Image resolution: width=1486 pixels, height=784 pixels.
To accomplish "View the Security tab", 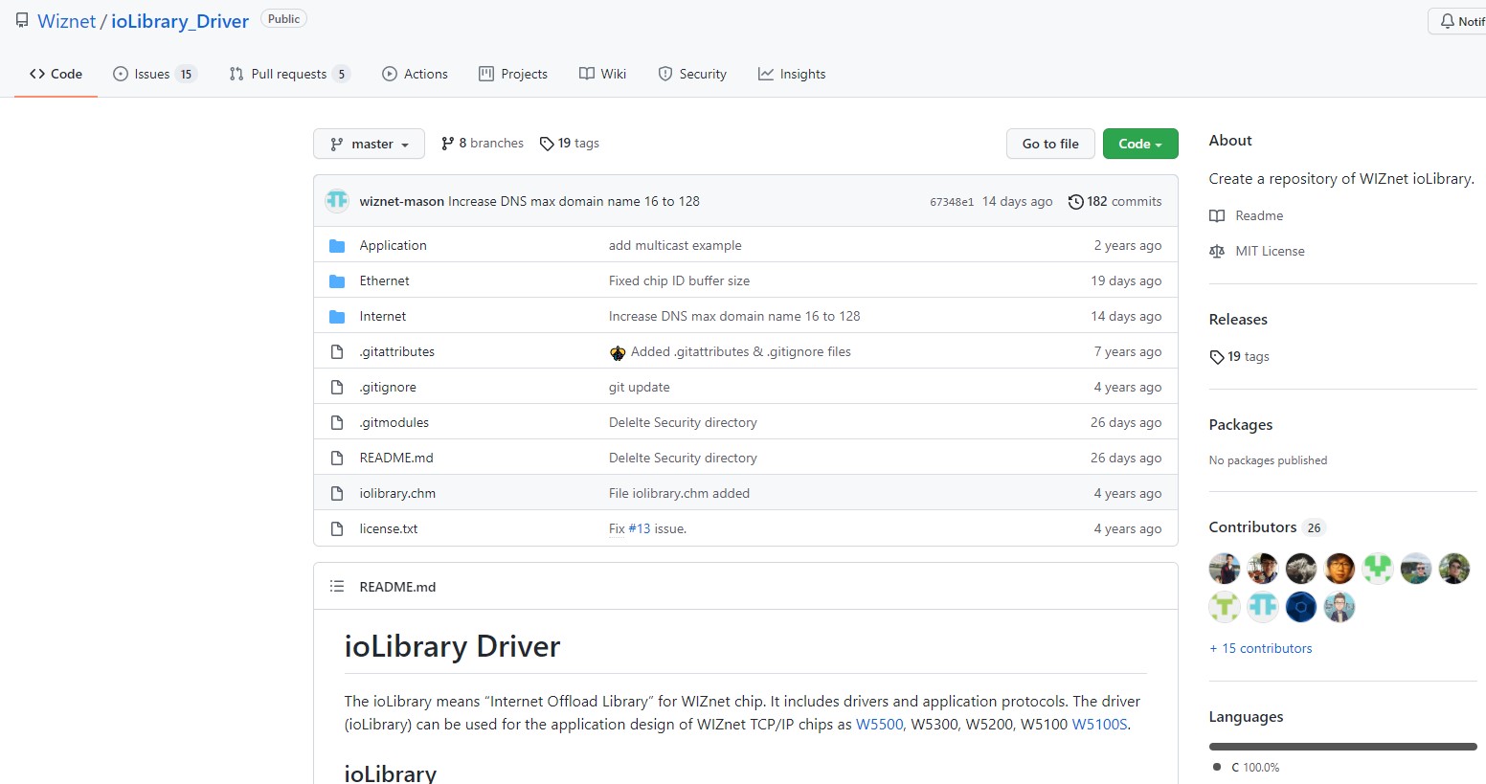I will click(692, 74).
